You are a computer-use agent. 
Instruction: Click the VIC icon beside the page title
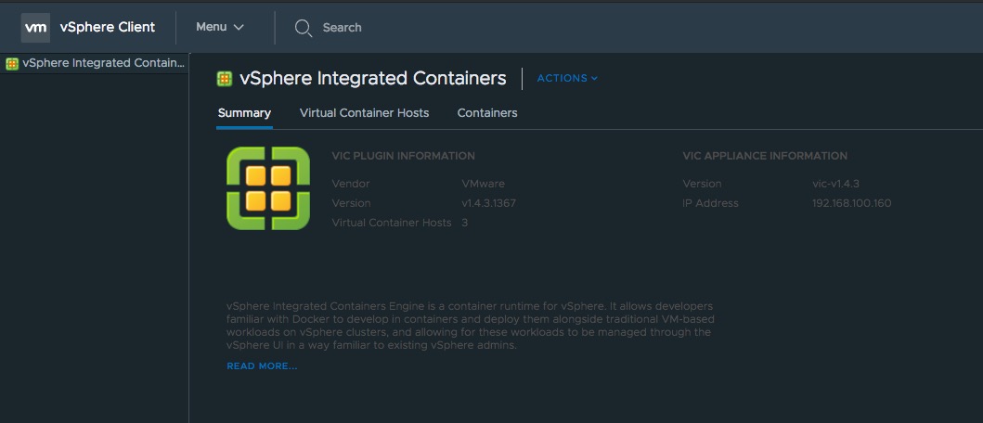(225, 78)
